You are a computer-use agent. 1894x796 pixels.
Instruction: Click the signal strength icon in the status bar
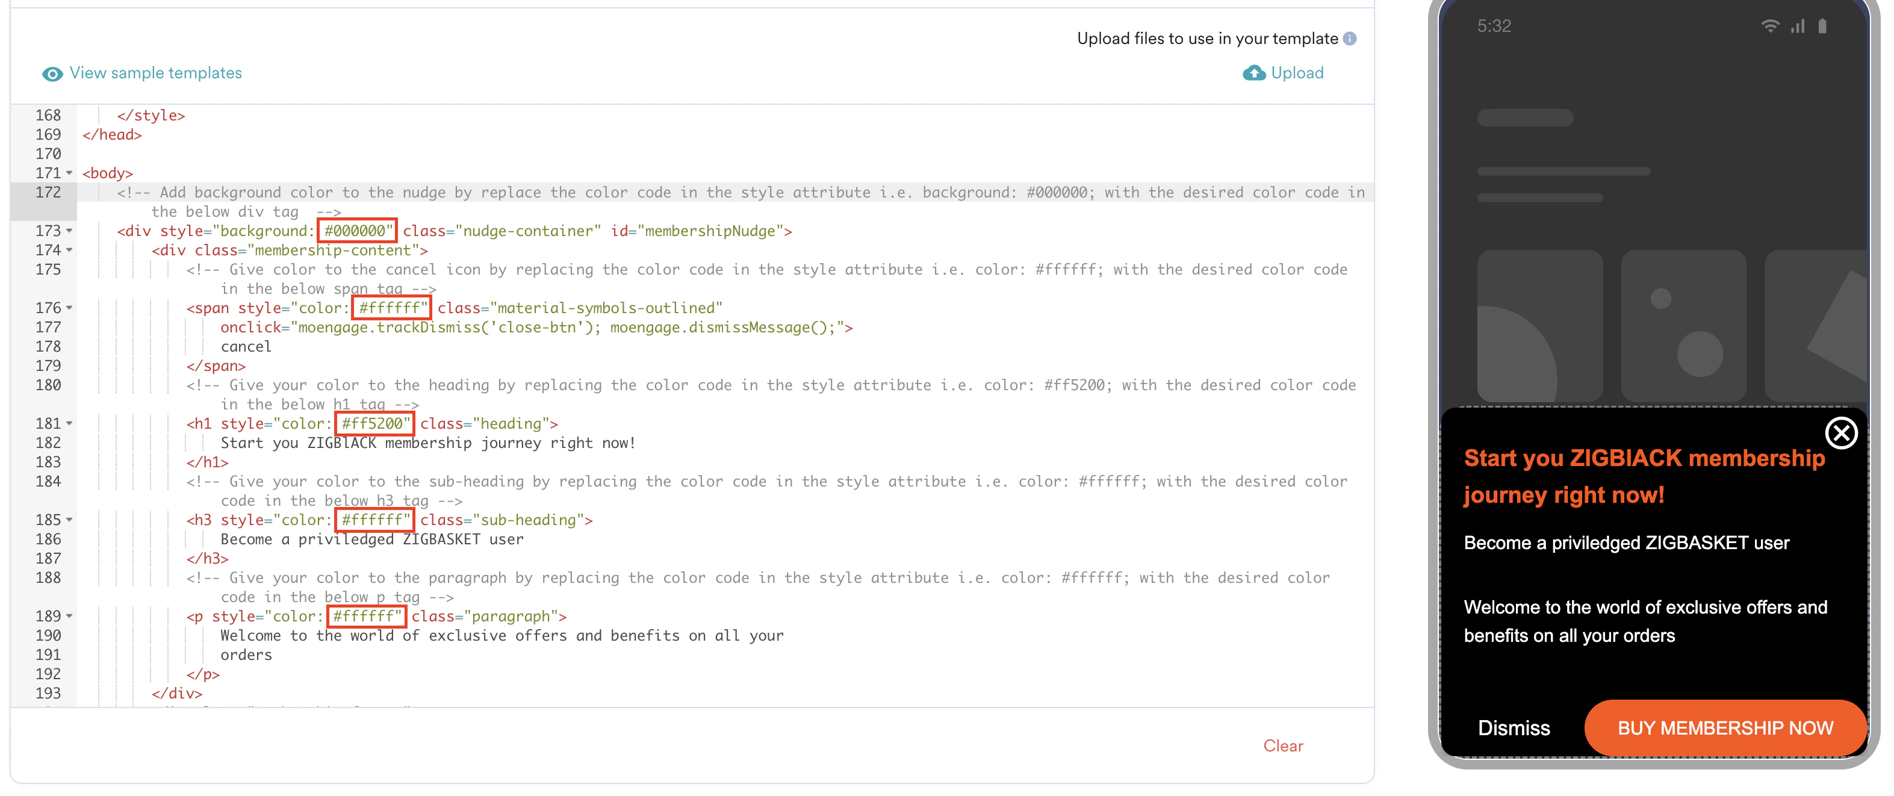tap(1797, 26)
